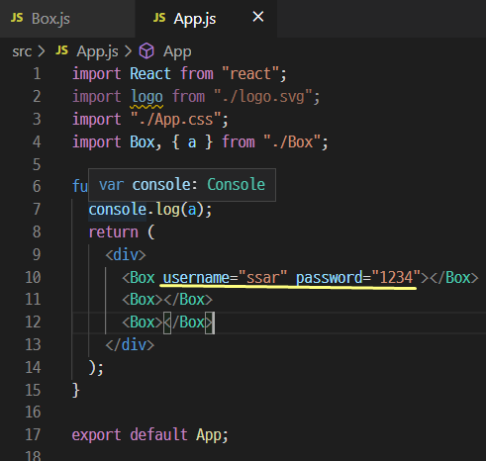Click line number 1 in the gutter
The height and width of the screenshot is (461, 486).
click(x=37, y=73)
